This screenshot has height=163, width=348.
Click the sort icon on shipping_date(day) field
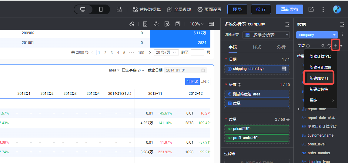pos(284,69)
